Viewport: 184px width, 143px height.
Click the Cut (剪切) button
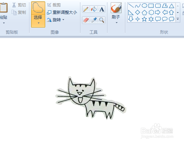[x=19, y=5]
